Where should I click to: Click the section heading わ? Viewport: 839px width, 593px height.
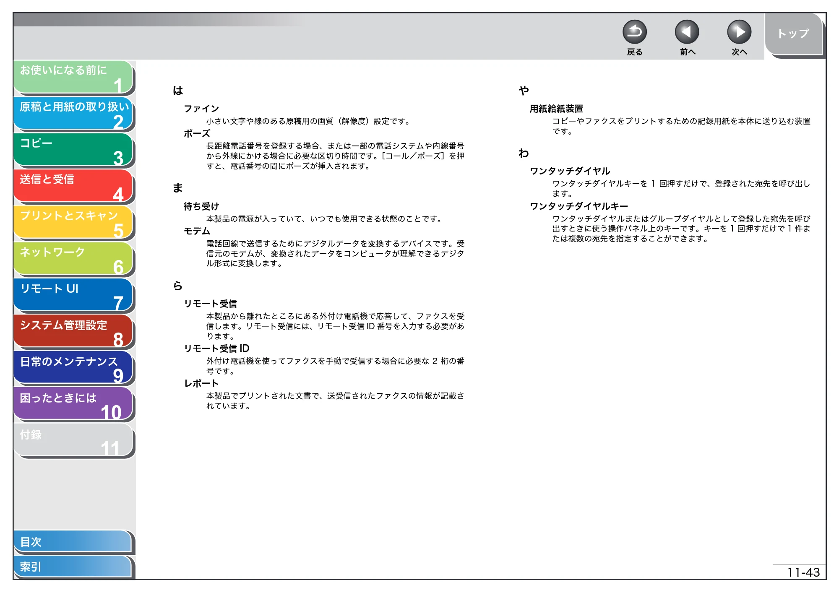(x=524, y=153)
